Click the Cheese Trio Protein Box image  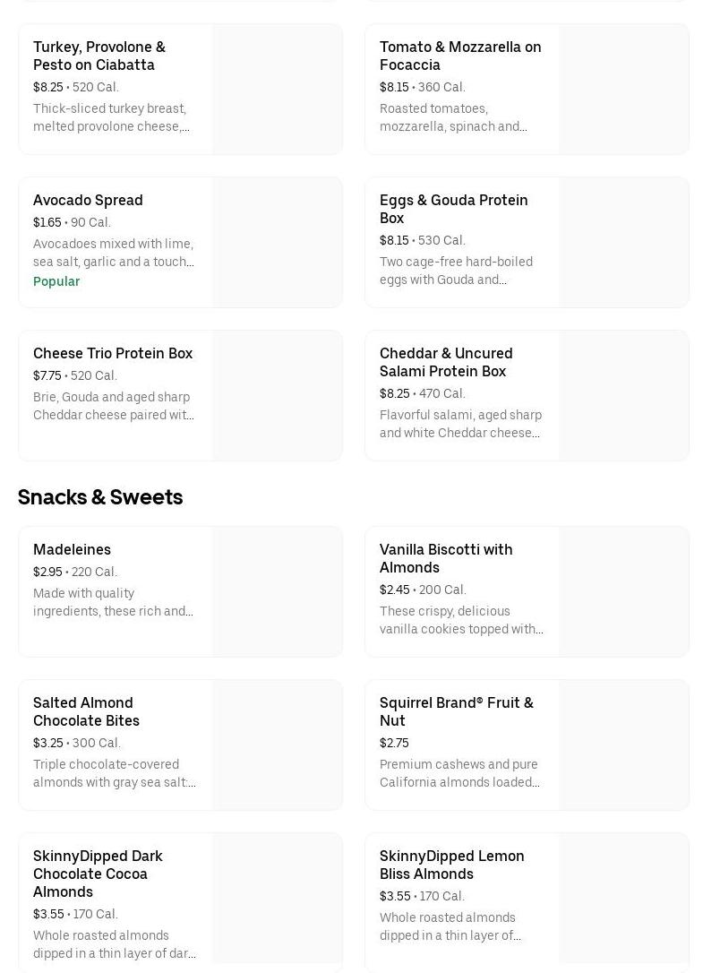coord(278,396)
